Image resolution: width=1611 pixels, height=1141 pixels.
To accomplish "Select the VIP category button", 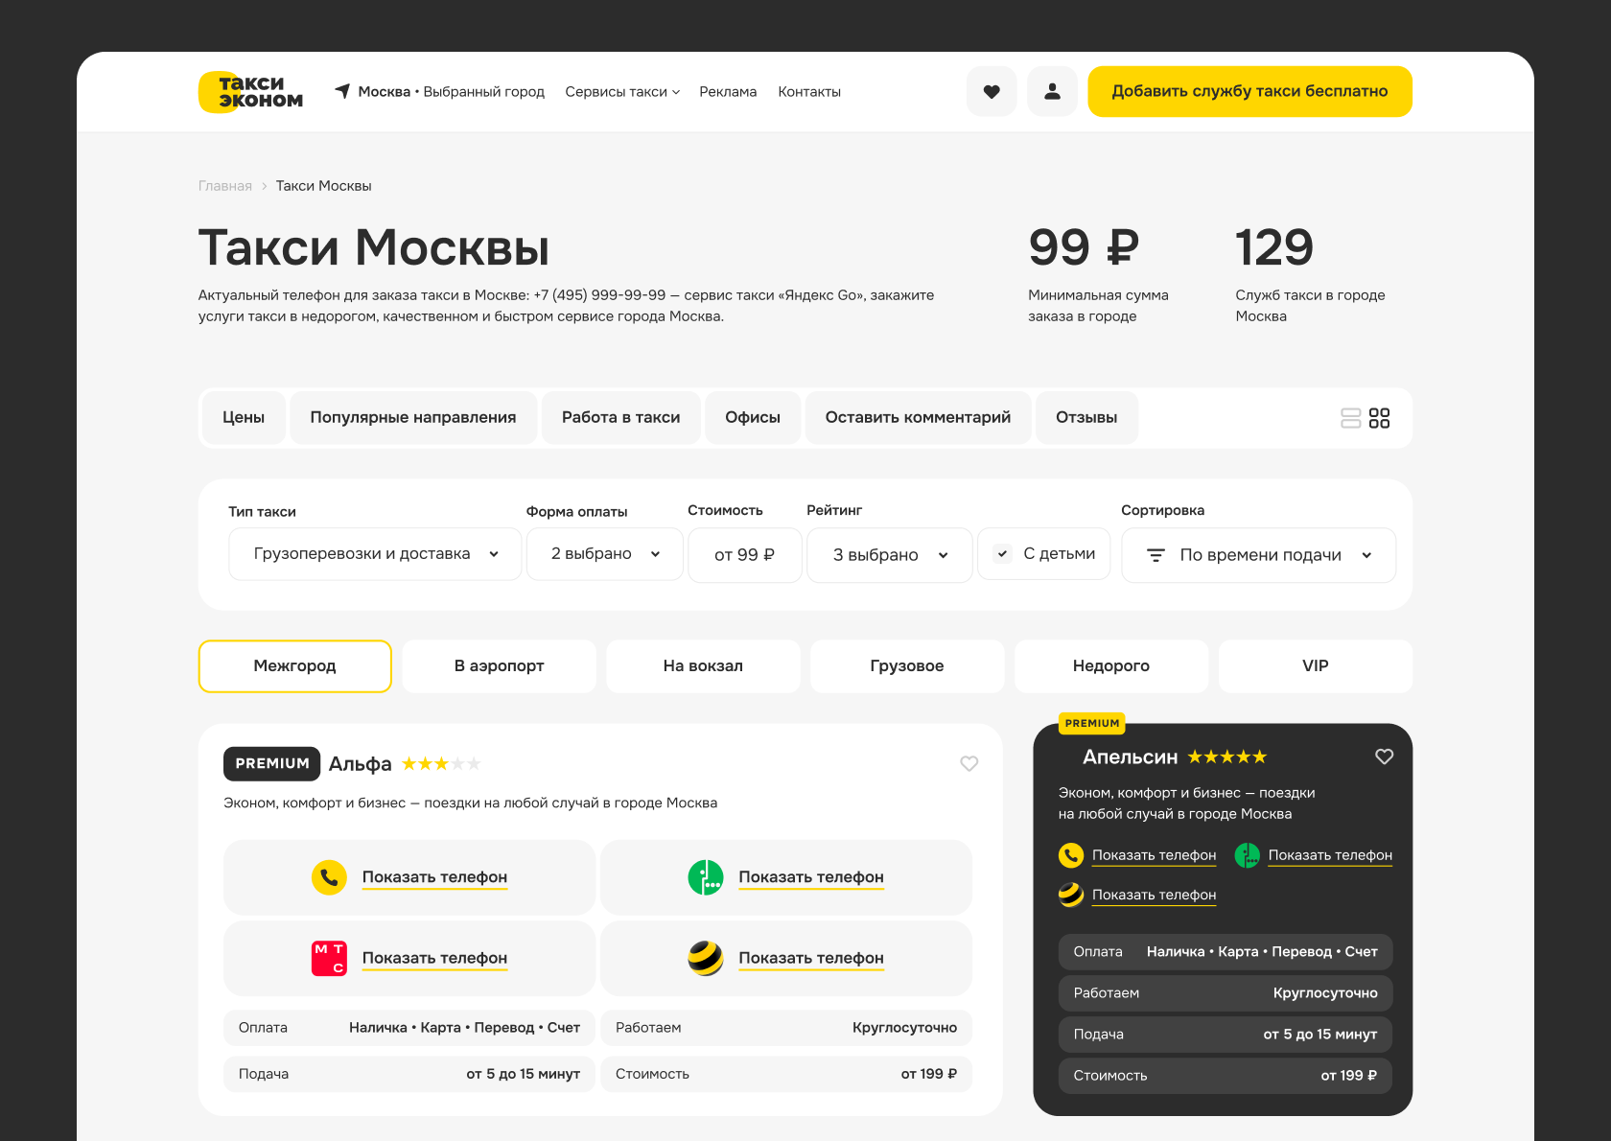I will point(1316,666).
